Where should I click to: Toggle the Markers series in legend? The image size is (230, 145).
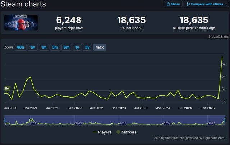[x=126, y=132]
